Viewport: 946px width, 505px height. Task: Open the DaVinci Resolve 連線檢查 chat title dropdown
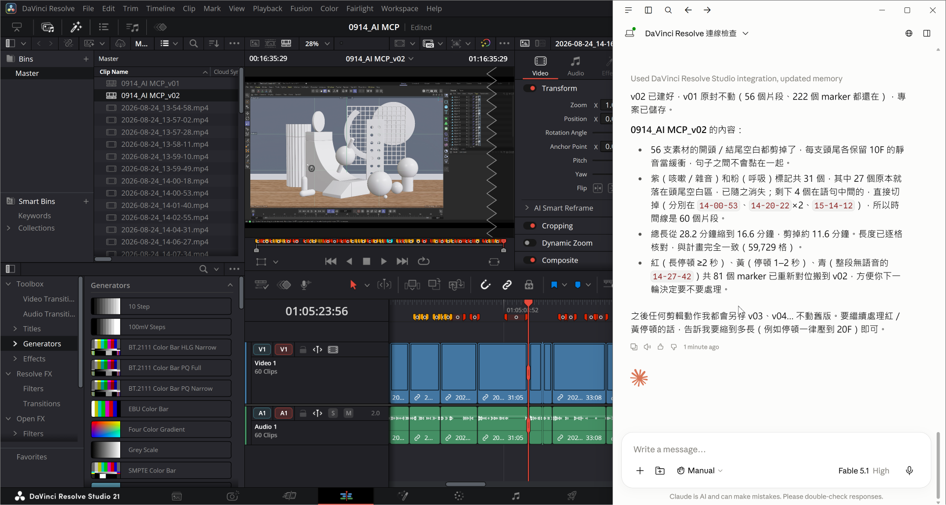pos(697,33)
